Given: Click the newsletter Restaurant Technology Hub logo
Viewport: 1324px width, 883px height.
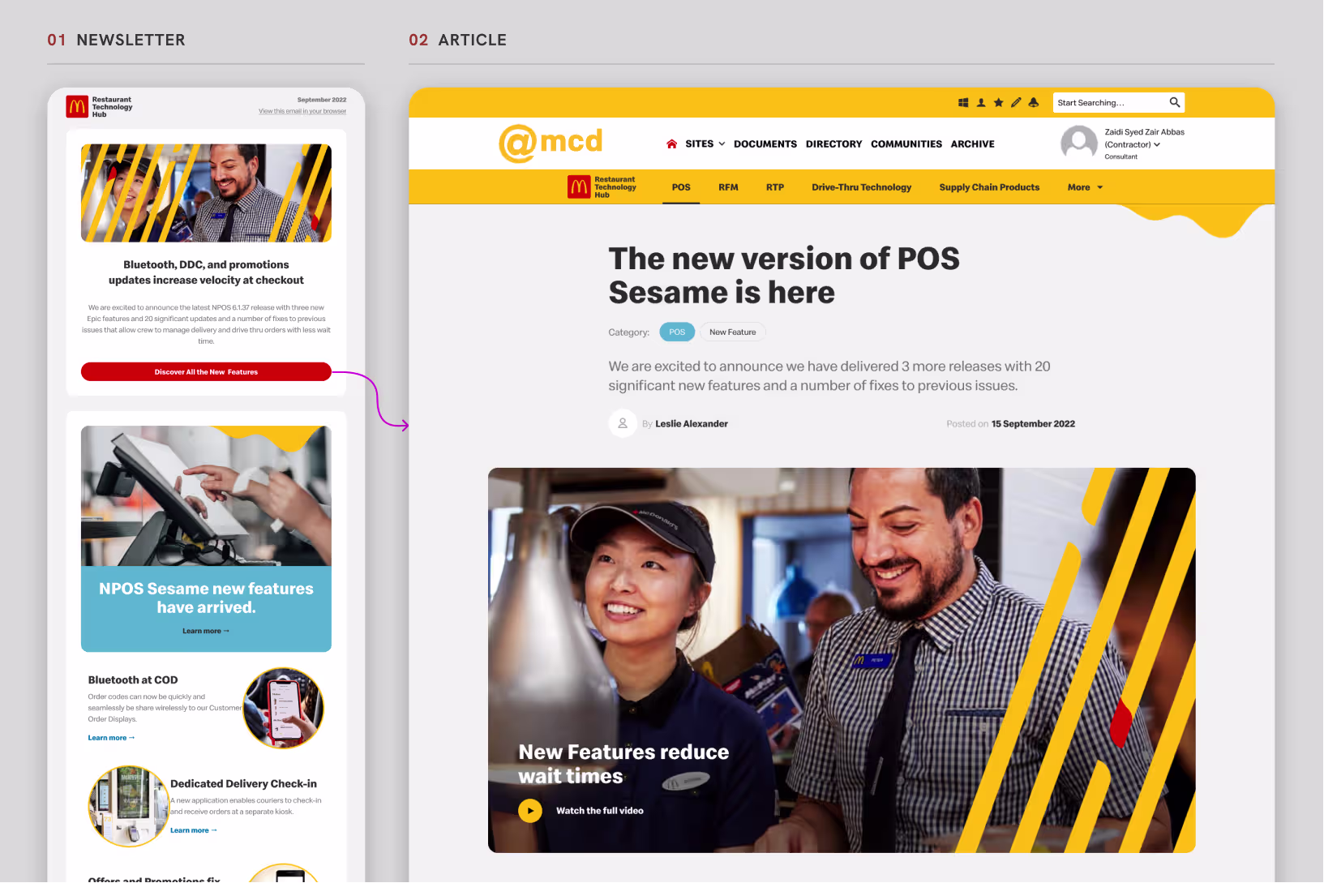Looking at the screenshot, I should pos(99,107).
